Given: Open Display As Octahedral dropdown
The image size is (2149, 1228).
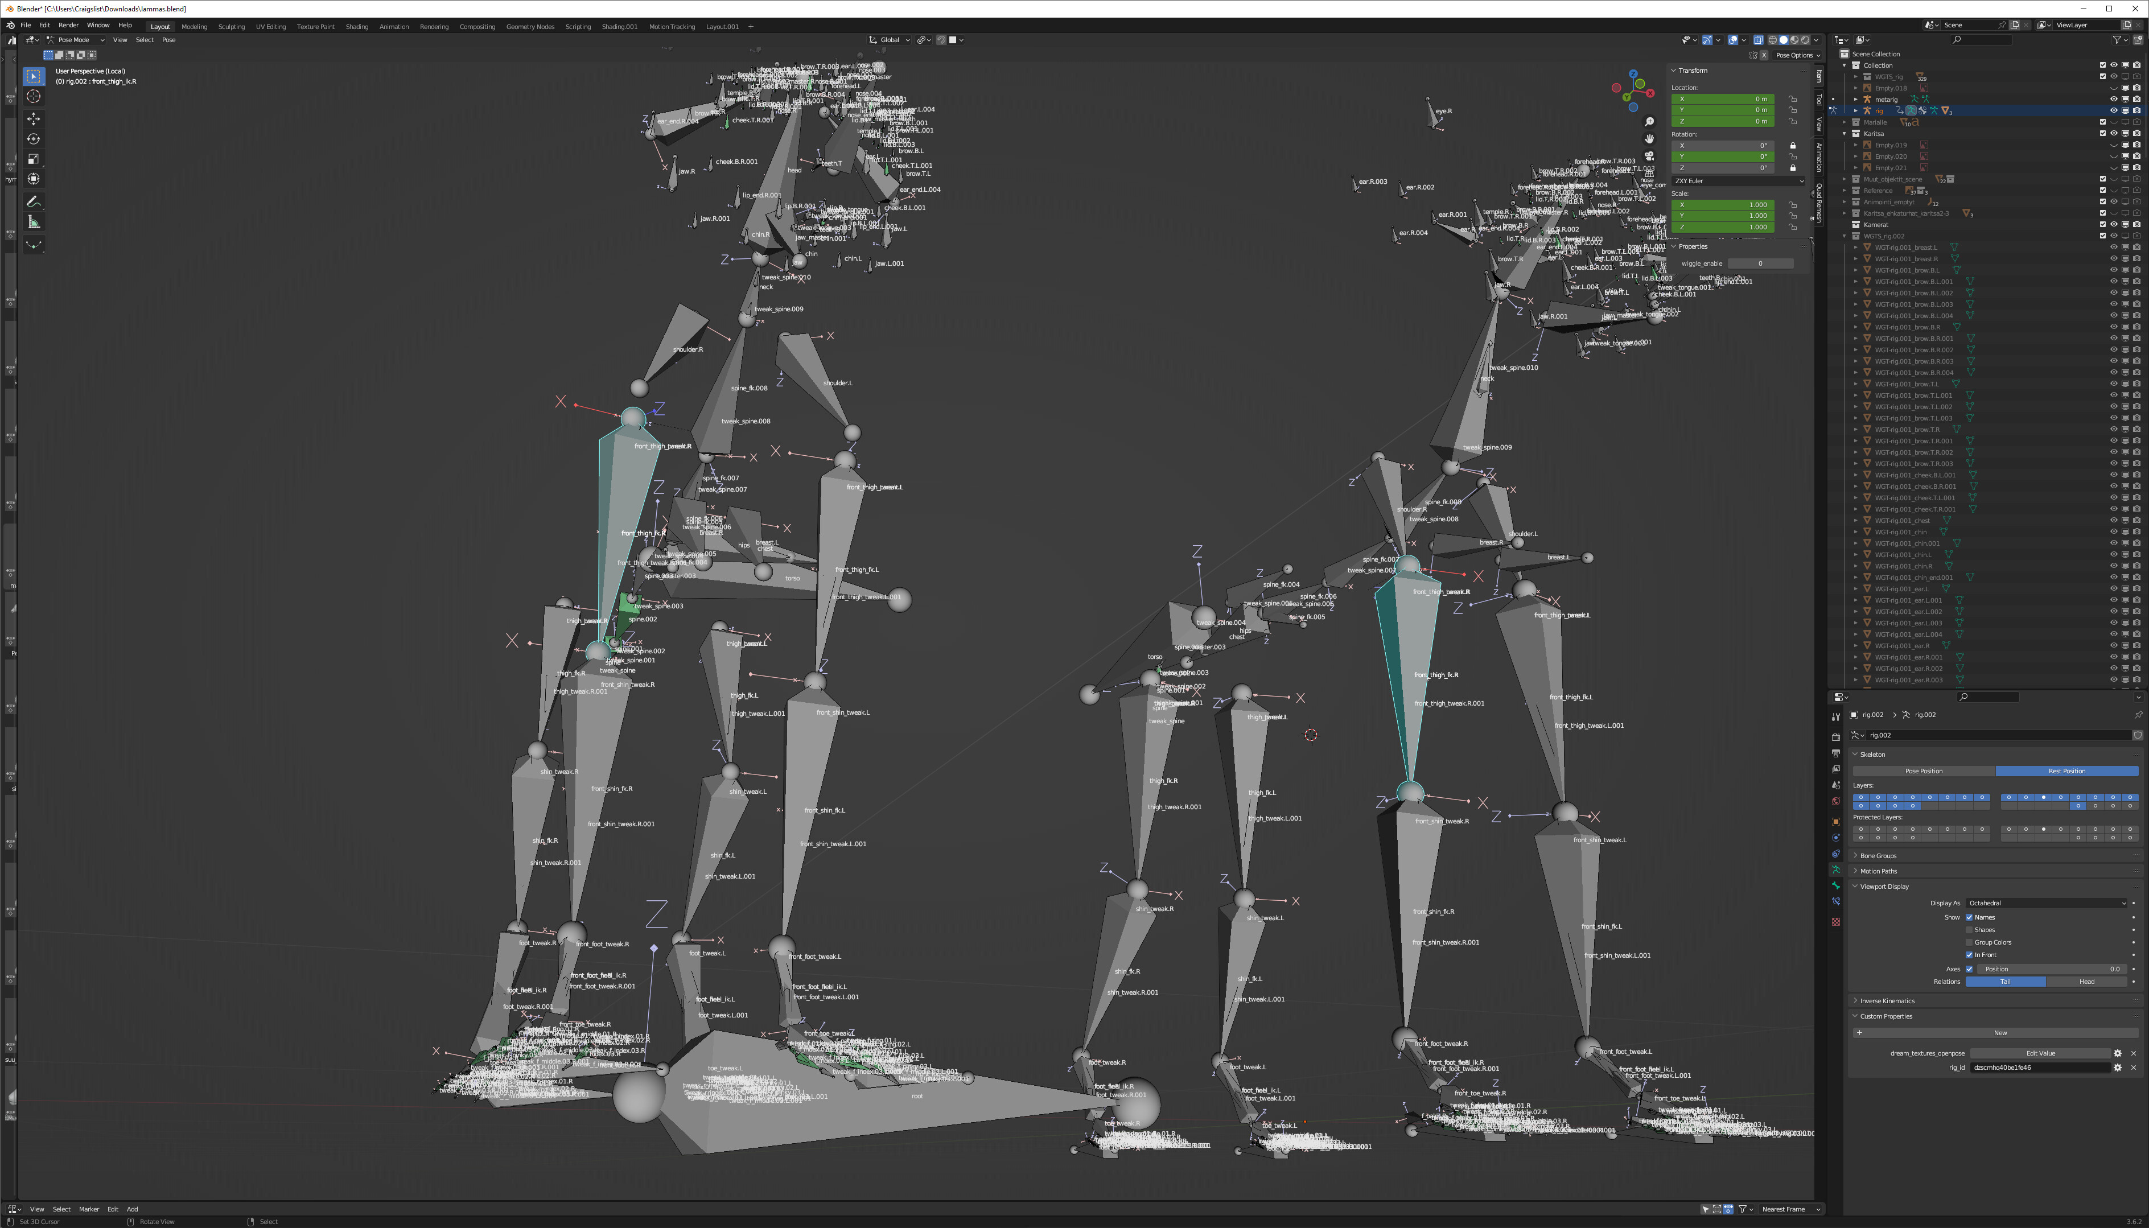Looking at the screenshot, I should click(2045, 903).
